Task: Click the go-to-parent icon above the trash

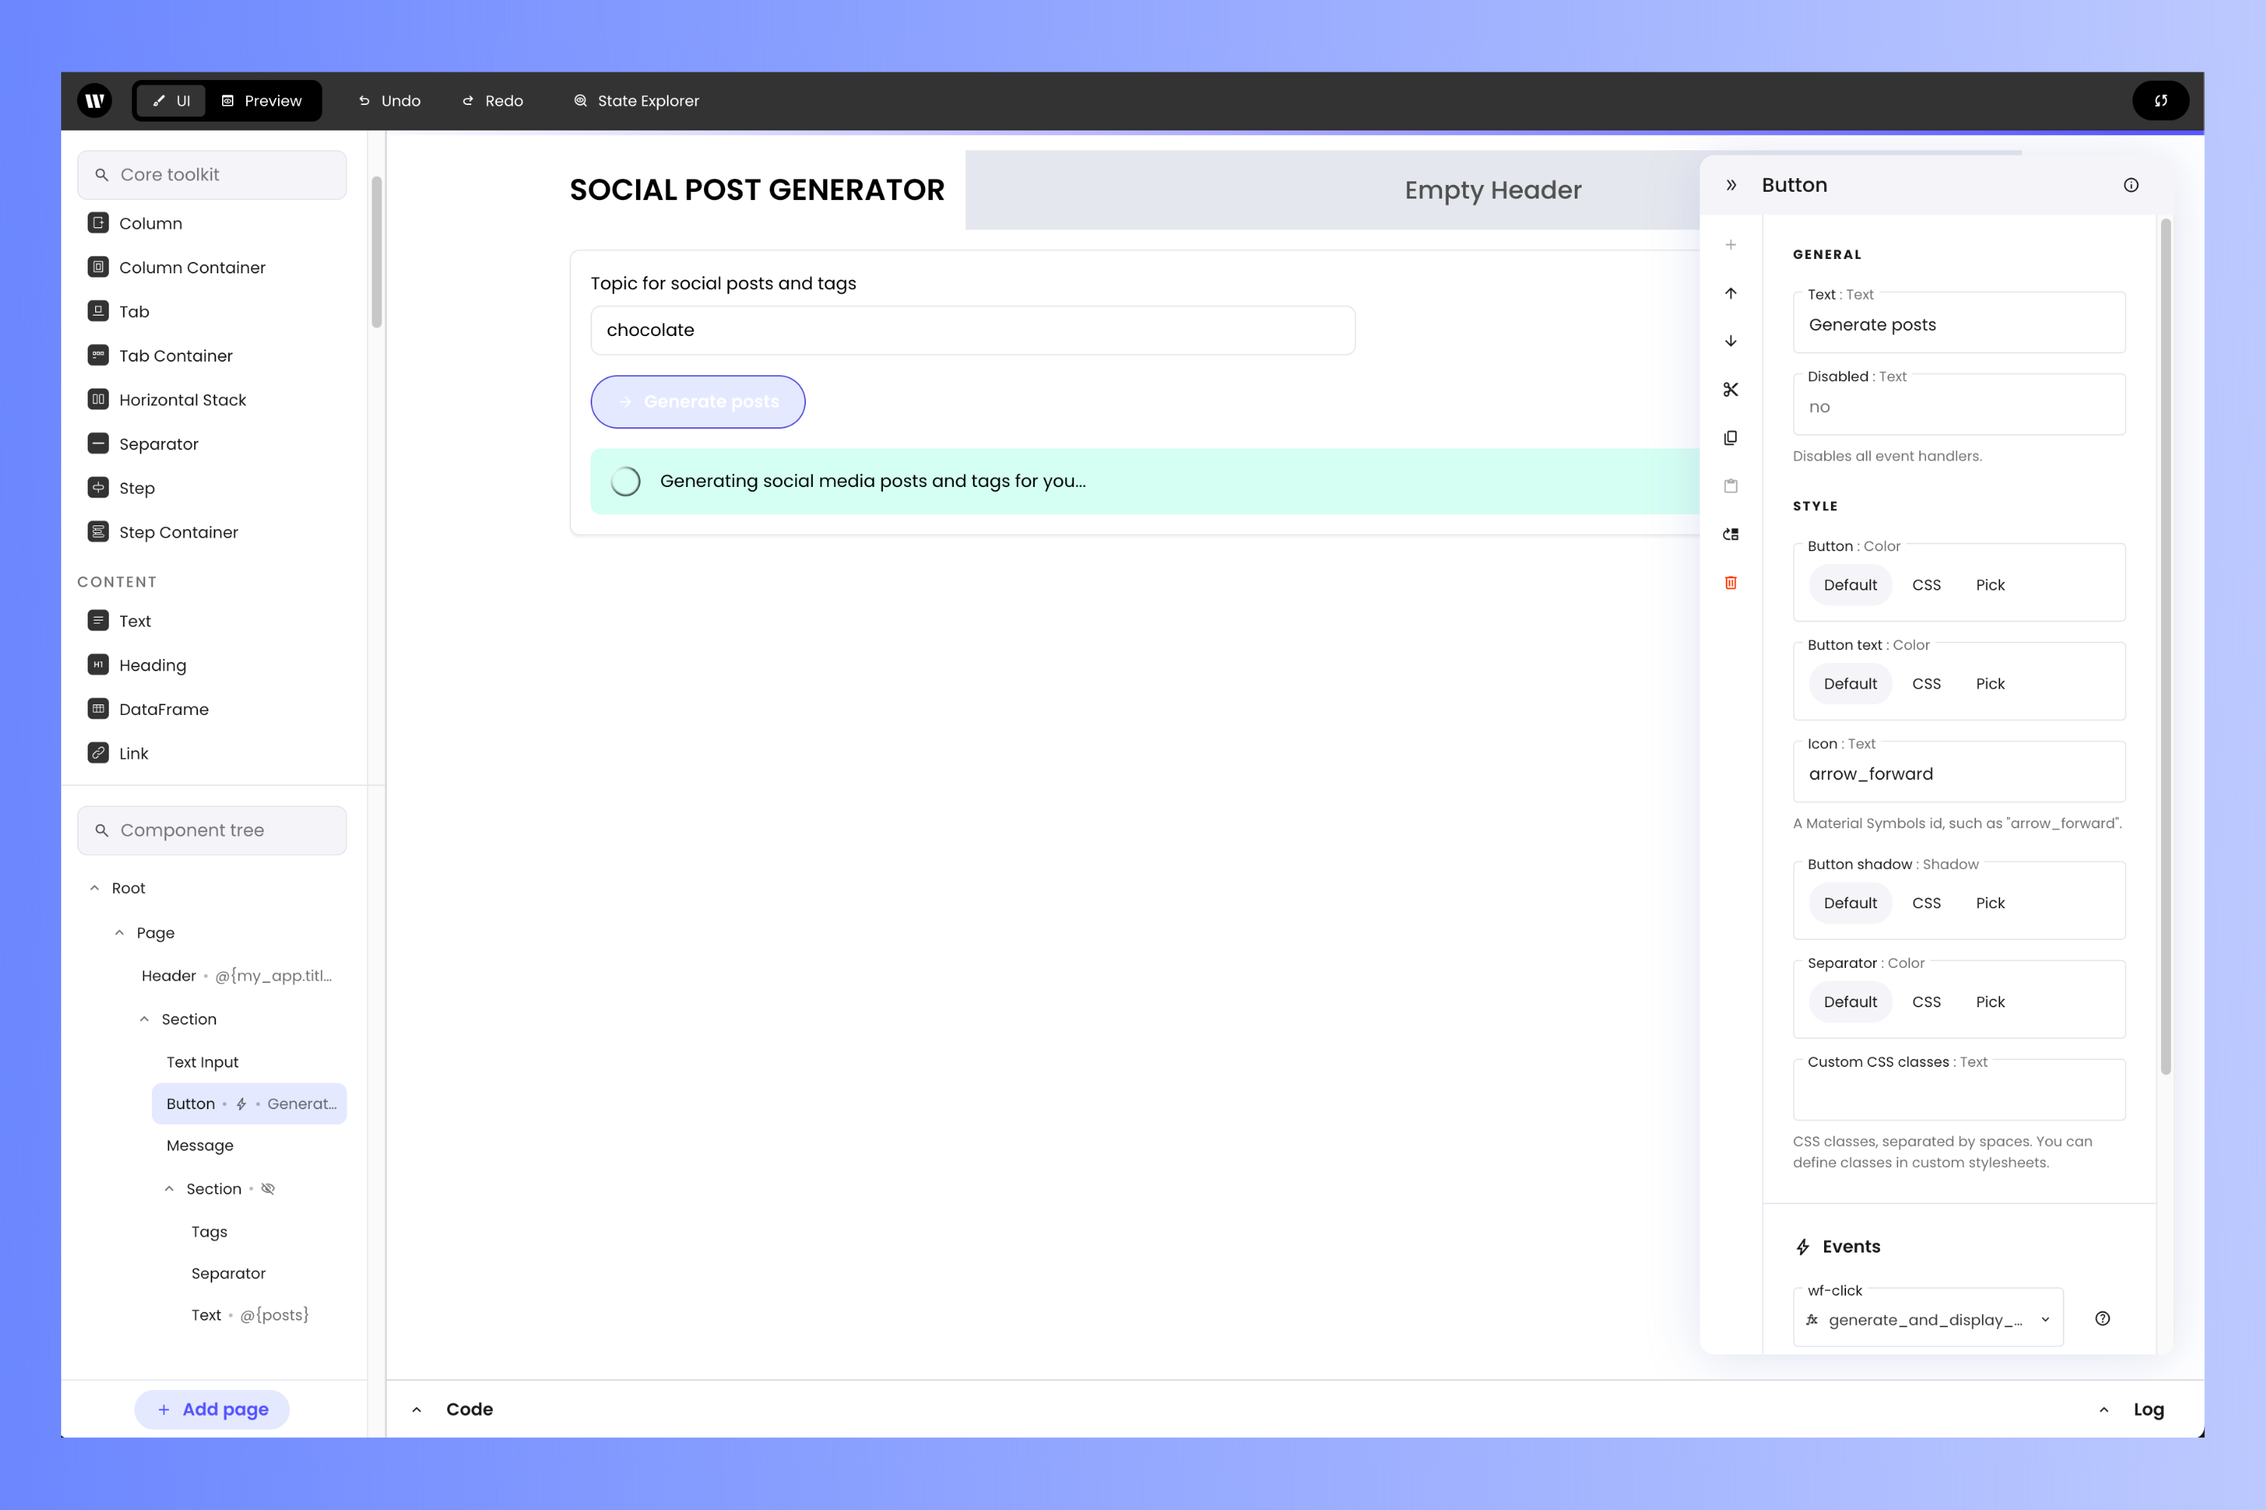Action: point(1730,534)
